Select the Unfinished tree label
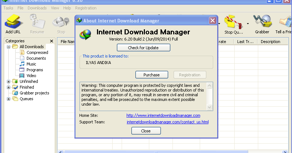 29,81
